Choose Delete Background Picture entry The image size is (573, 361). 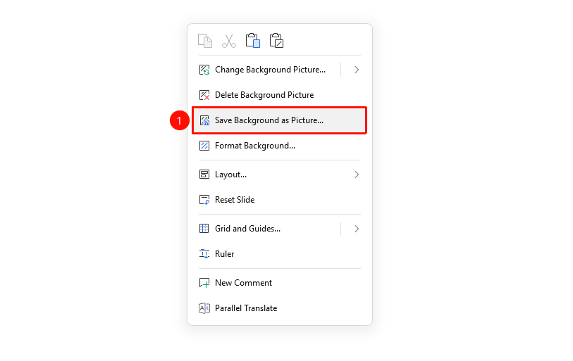[x=280, y=95]
